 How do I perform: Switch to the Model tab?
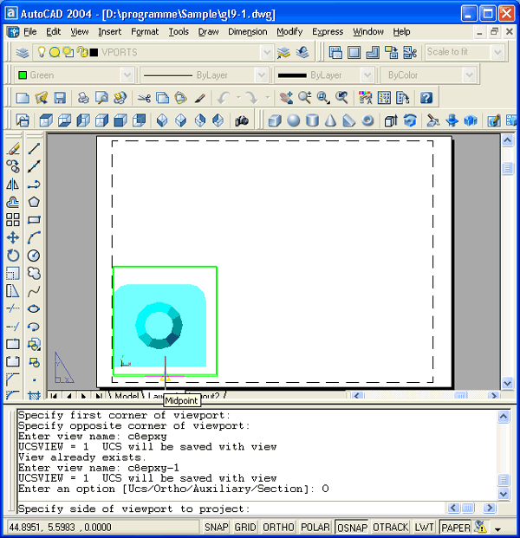127,397
